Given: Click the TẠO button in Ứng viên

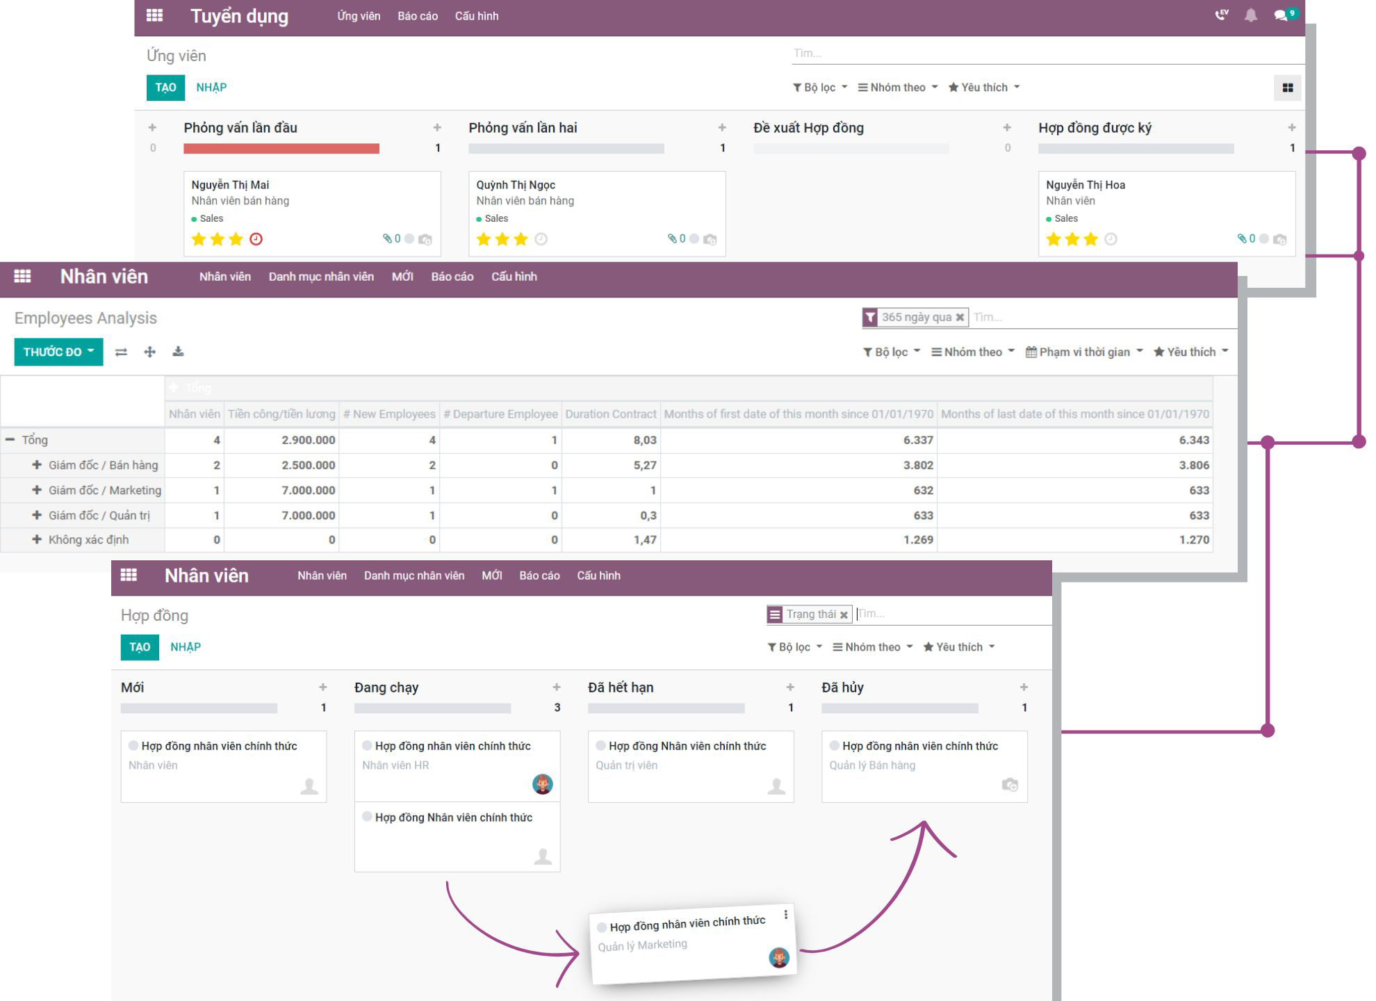Looking at the screenshot, I should coord(165,88).
